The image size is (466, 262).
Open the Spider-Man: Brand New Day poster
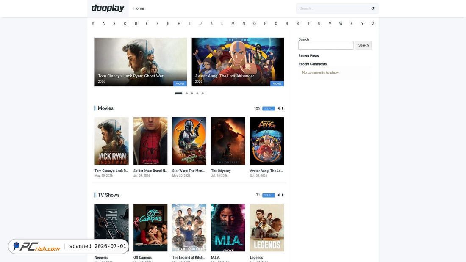pyautogui.click(x=150, y=141)
